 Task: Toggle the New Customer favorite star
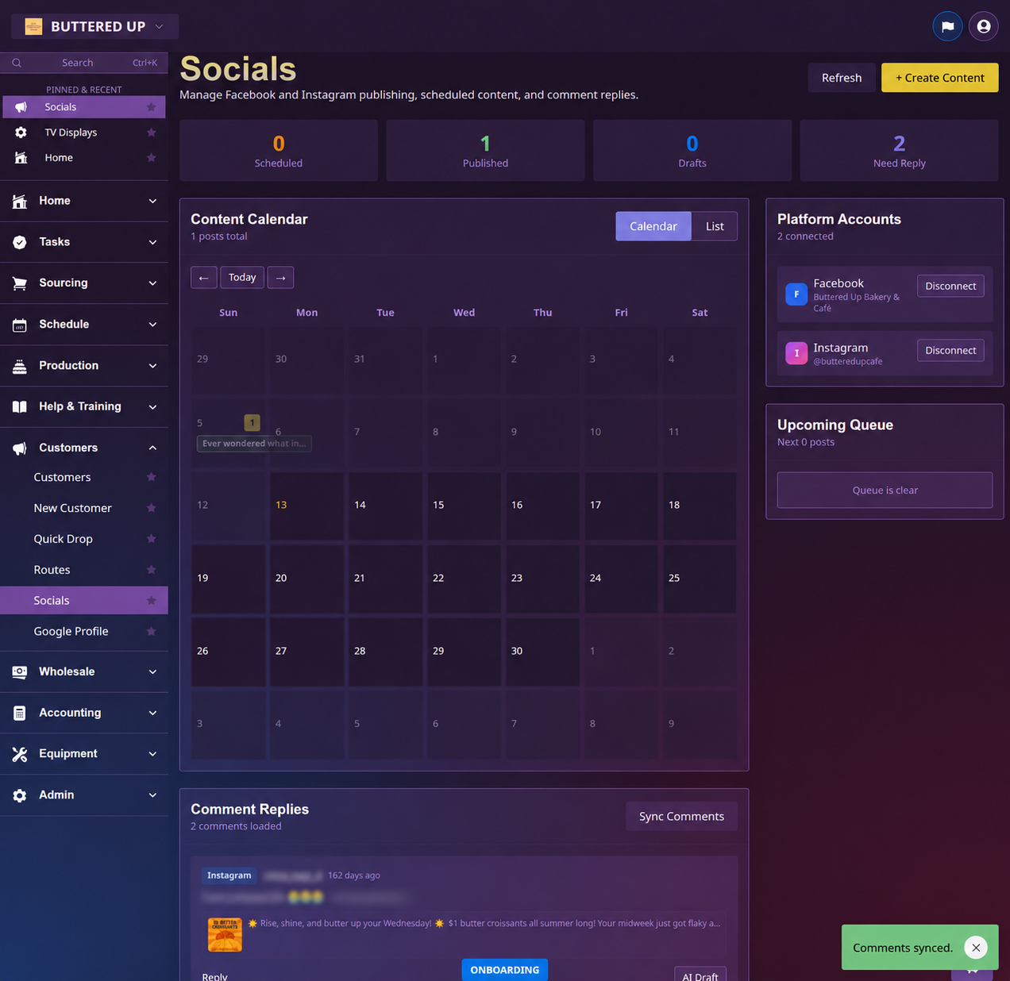coord(151,508)
